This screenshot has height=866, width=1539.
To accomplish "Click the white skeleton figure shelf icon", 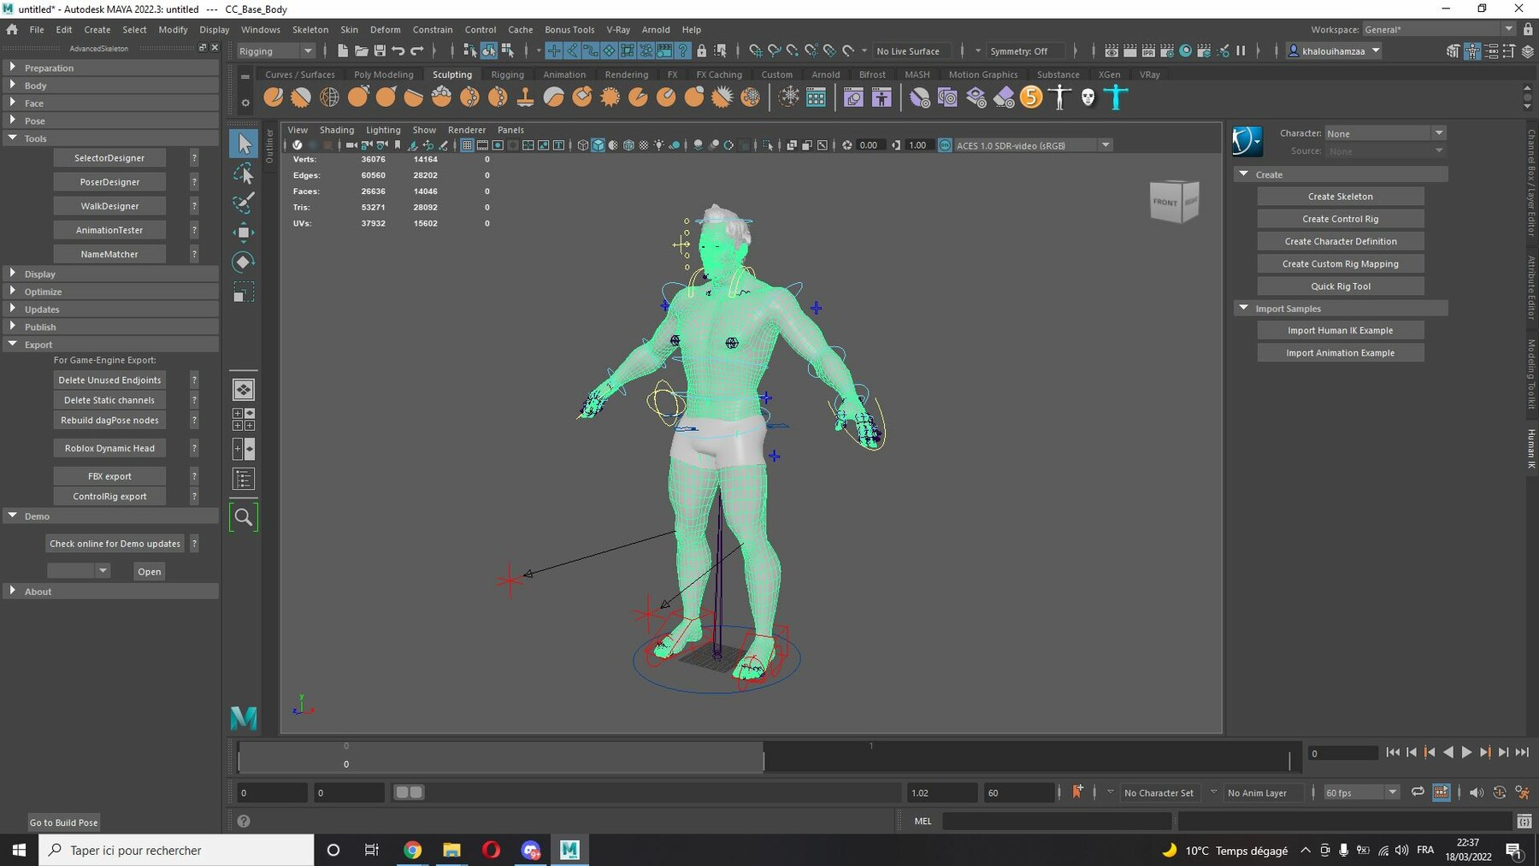I will click(x=1060, y=97).
